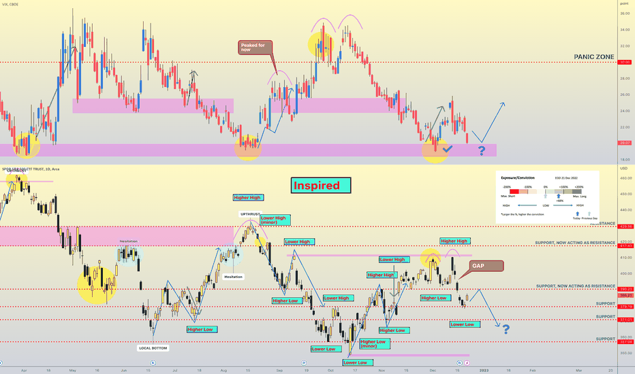Click the pink event marker beside December dividend
Image resolution: width=635 pixels, height=374 pixels.
[x=467, y=363]
